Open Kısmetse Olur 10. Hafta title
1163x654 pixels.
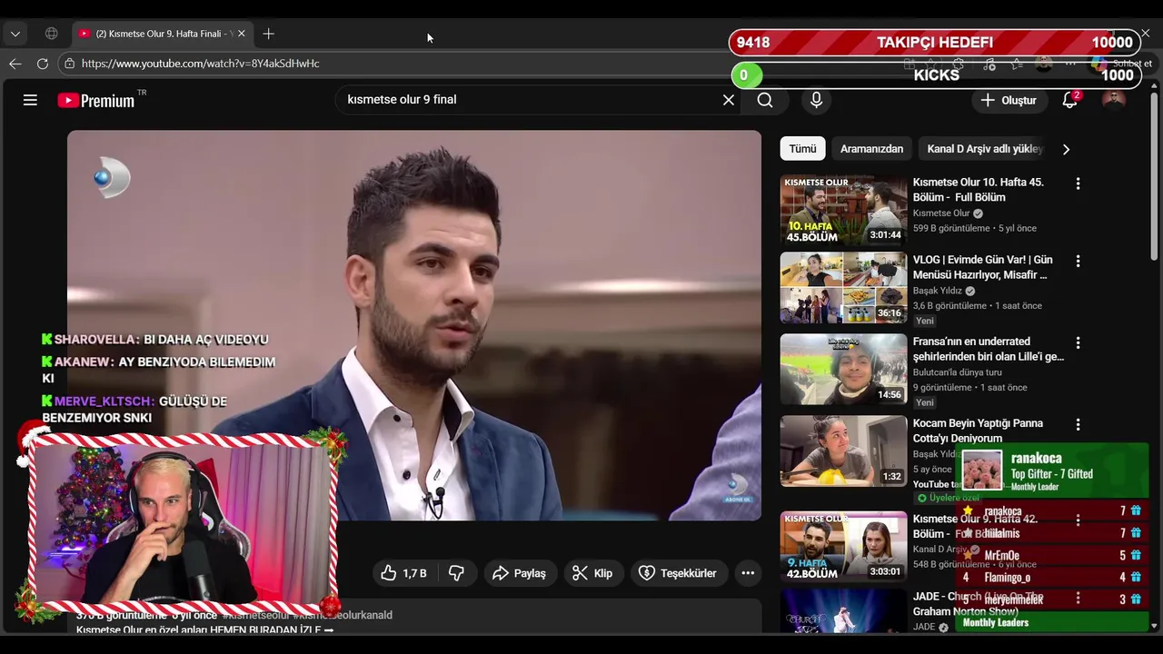click(x=979, y=190)
